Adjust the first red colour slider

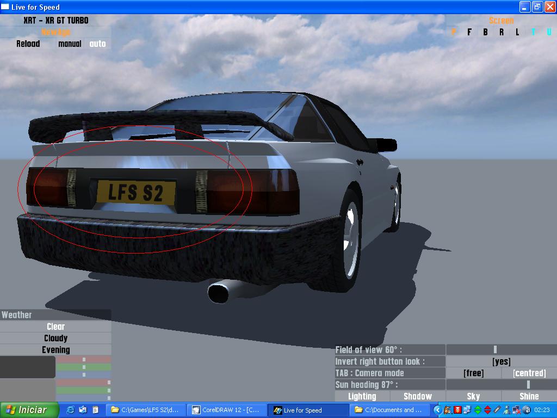(83, 359)
